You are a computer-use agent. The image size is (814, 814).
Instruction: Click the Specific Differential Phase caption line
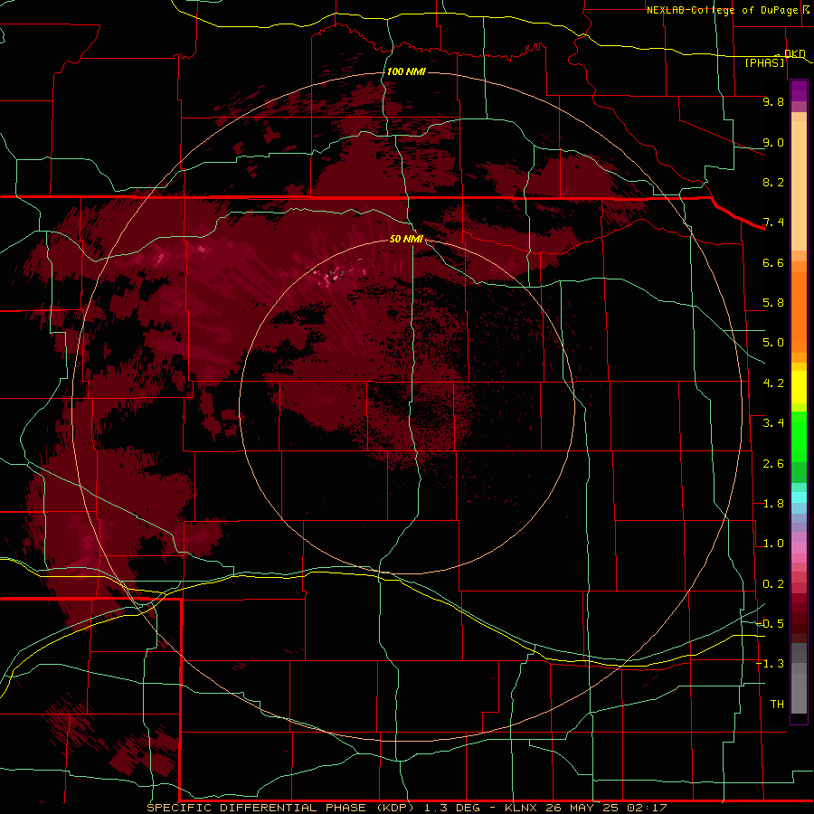(407, 808)
